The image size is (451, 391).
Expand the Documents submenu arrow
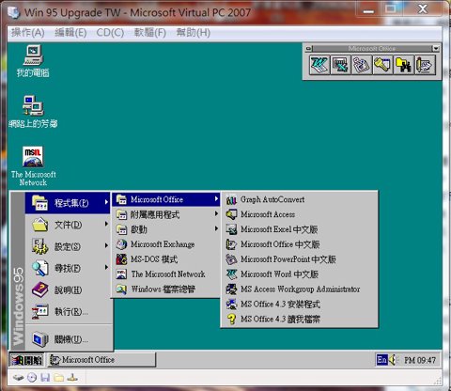click(106, 224)
